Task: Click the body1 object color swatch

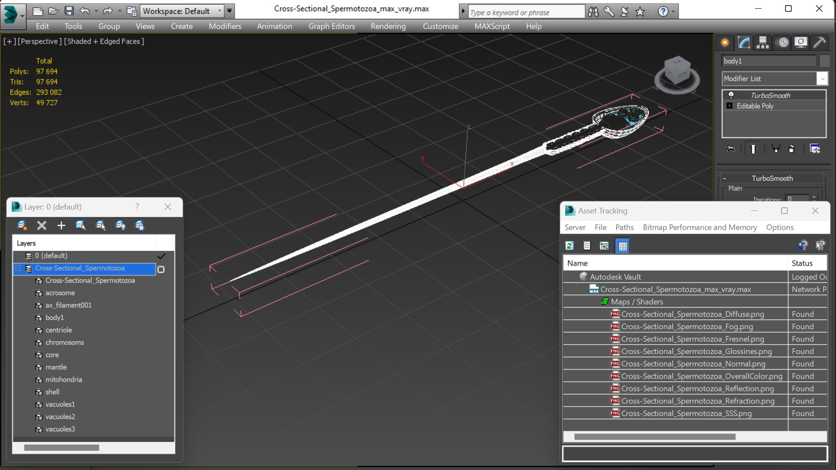Action: click(x=824, y=61)
